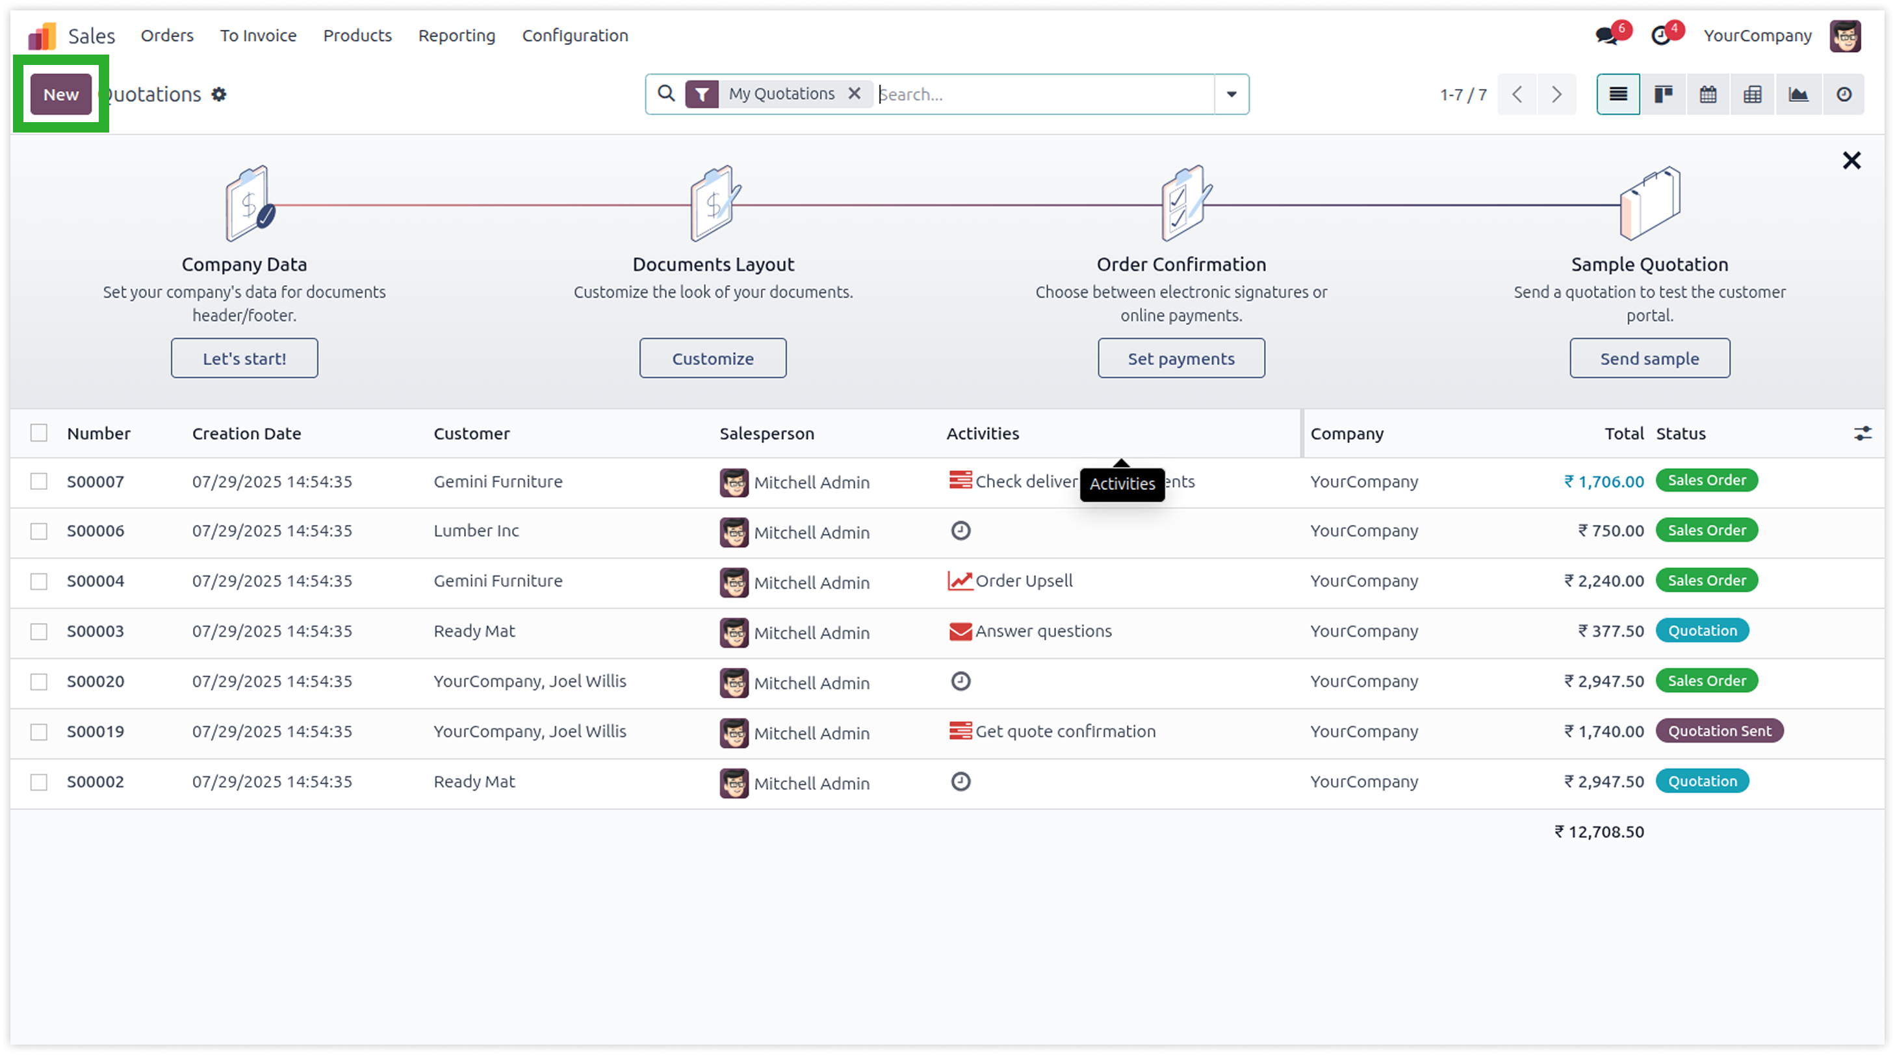Select the S00007 row checkbox
Image resolution: width=1895 pixels, height=1055 pixels.
click(x=39, y=481)
